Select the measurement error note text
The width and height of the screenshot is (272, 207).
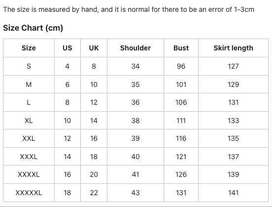[129, 9]
